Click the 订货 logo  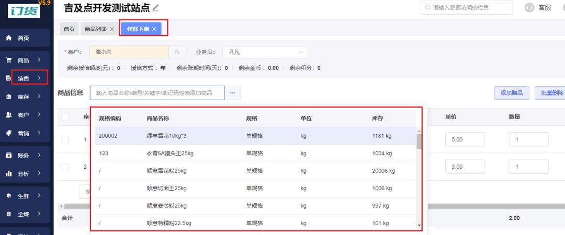click(24, 10)
